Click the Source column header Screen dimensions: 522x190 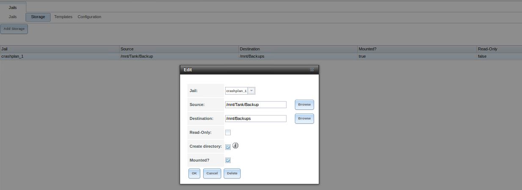coord(179,49)
